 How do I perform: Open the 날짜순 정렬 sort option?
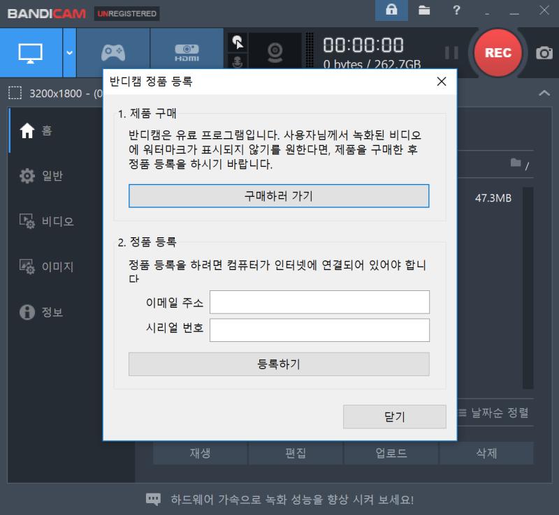(x=493, y=413)
